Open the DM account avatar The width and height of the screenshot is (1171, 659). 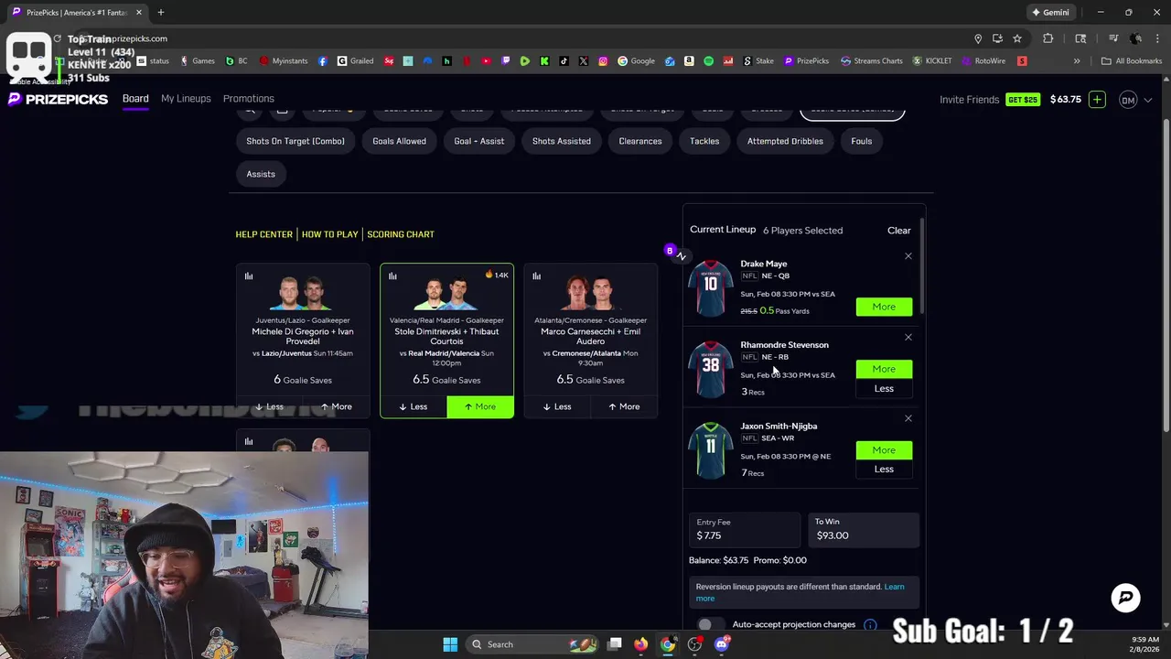pos(1128,100)
